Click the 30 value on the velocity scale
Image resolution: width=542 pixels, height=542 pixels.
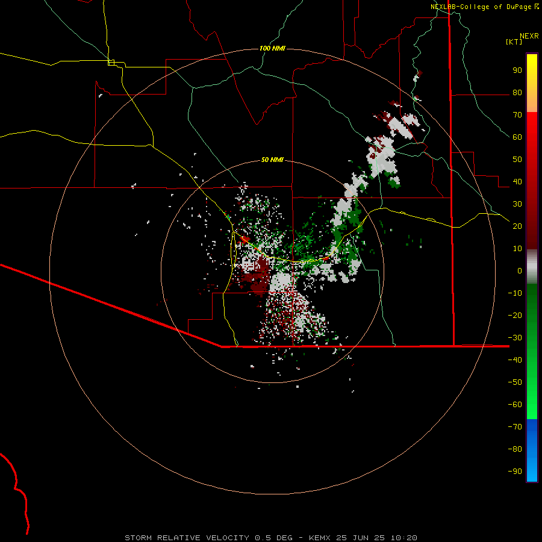pyautogui.click(x=517, y=204)
